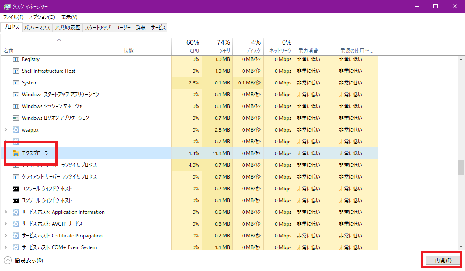This screenshot has height=271, width=465.
Task: Expand the wsappx process group
Action: point(5,130)
